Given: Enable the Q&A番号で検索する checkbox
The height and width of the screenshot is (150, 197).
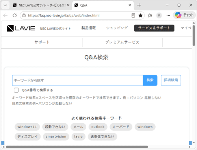Looking at the screenshot, I should [16, 90].
